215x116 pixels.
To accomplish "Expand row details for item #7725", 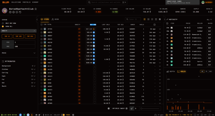I will point(160,29).
